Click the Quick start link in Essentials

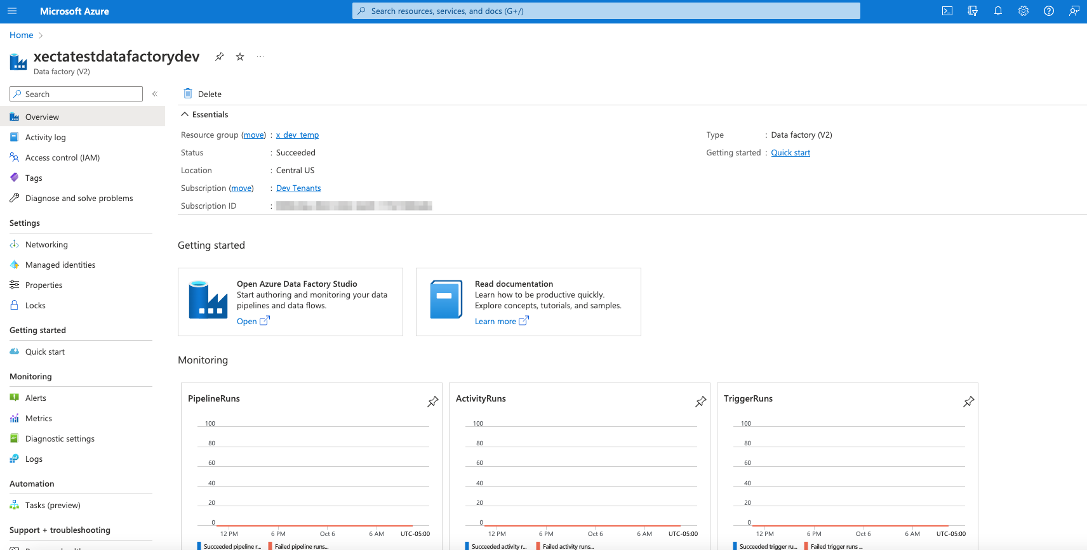coord(790,153)
